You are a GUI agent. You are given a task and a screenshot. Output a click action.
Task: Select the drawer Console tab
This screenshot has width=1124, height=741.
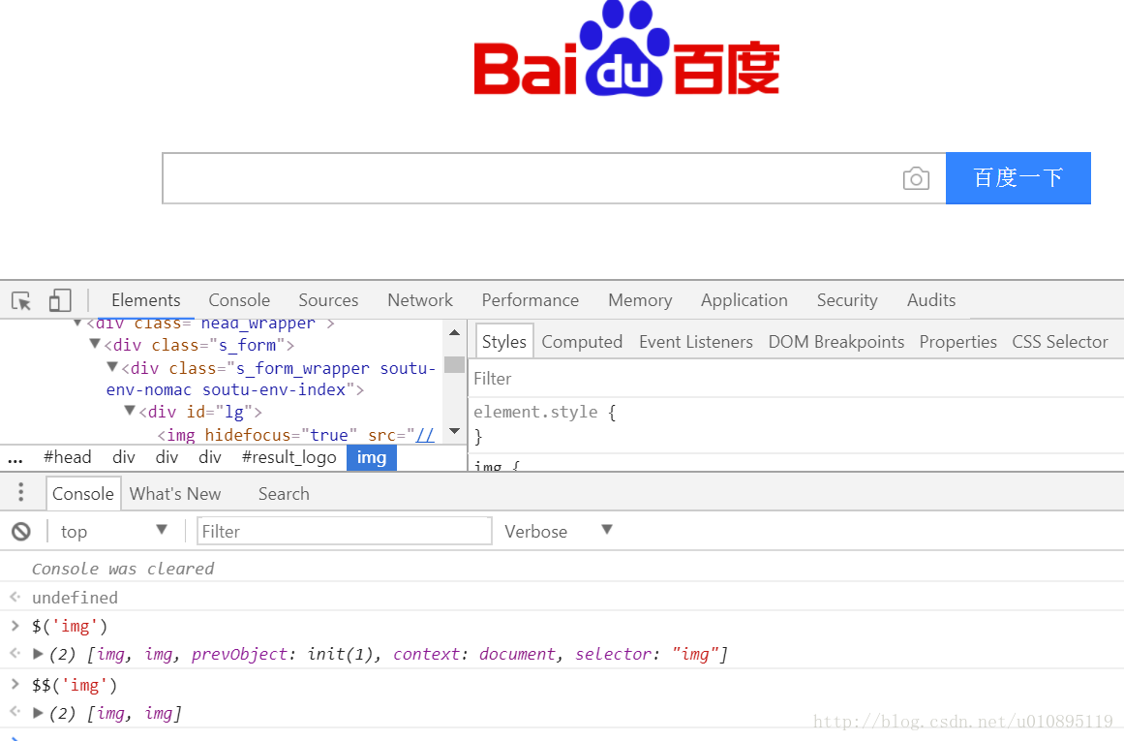(x=83, y=494)
